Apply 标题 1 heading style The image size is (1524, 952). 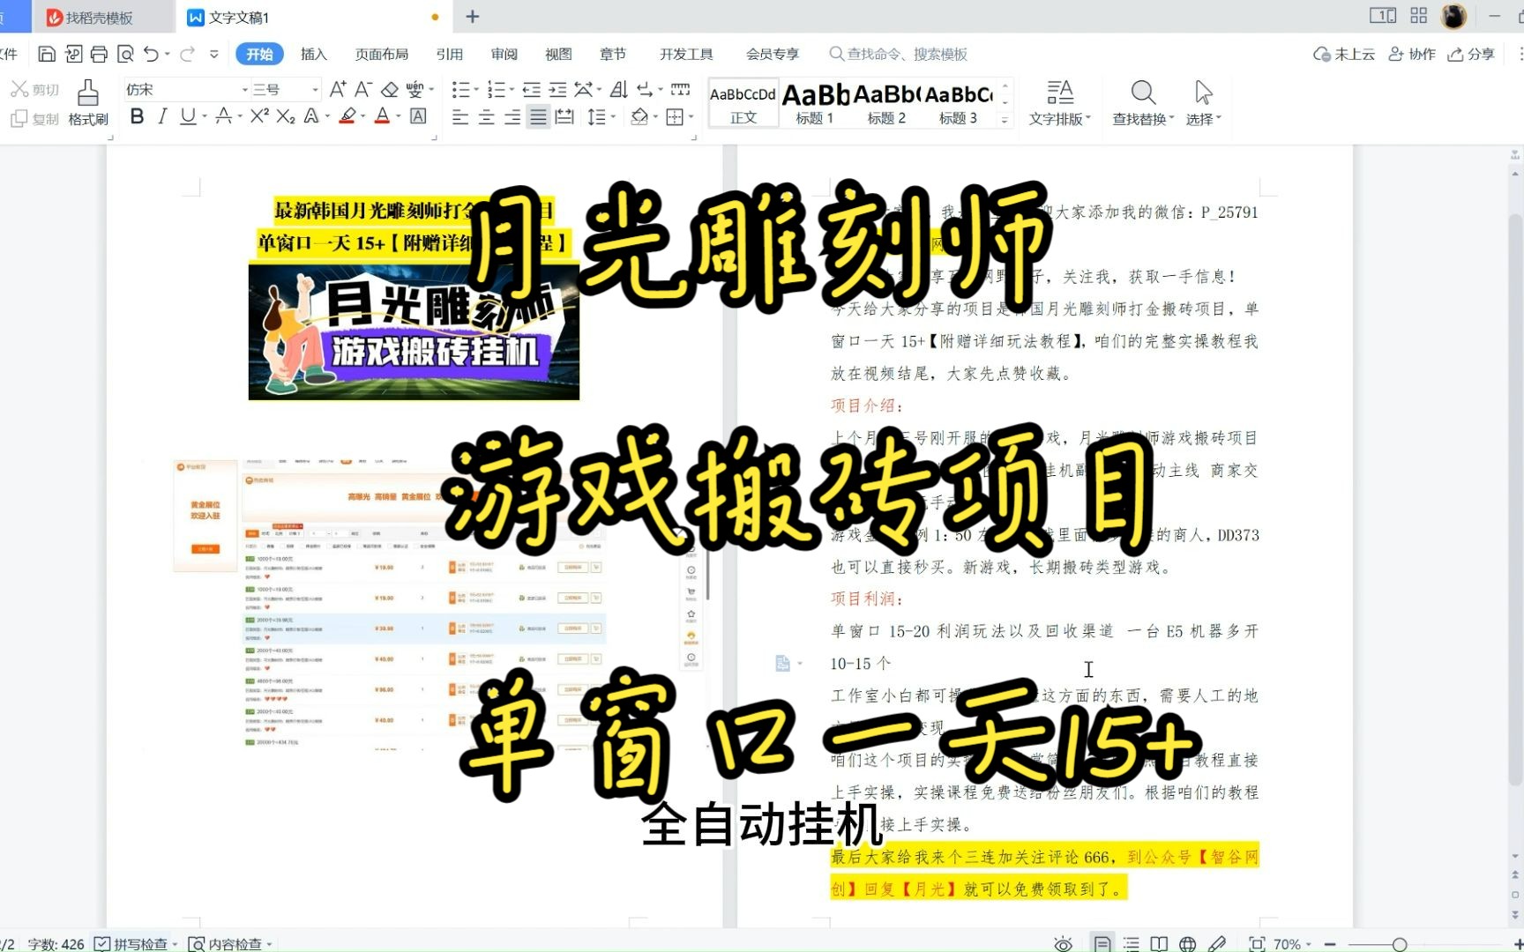click(814, 103)
